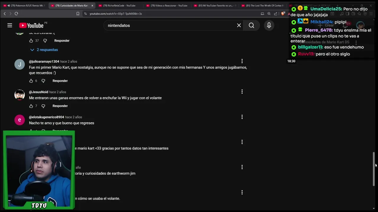Click the comment text 'Nacho te amo y que bueno que regreses'
378x212 pixels.
click(x=61, y=123)
